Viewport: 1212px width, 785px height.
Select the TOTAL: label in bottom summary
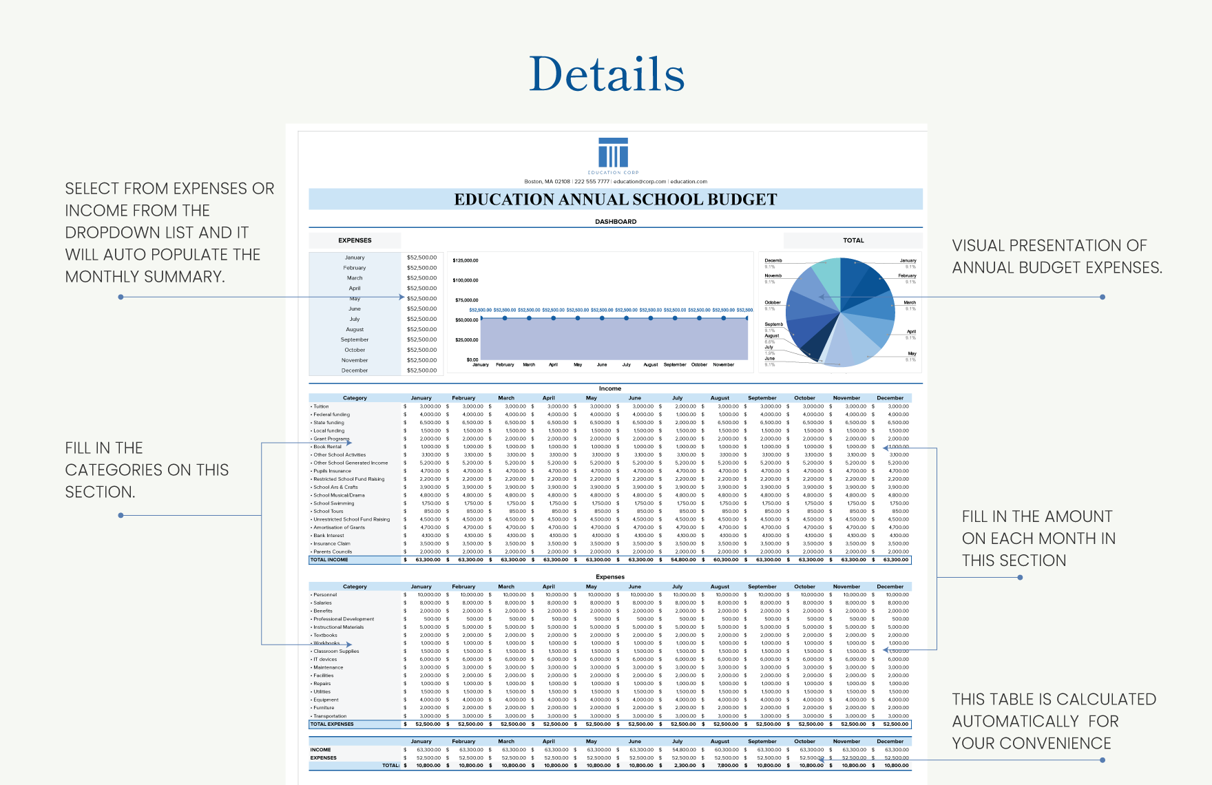(x=390, y=766)
